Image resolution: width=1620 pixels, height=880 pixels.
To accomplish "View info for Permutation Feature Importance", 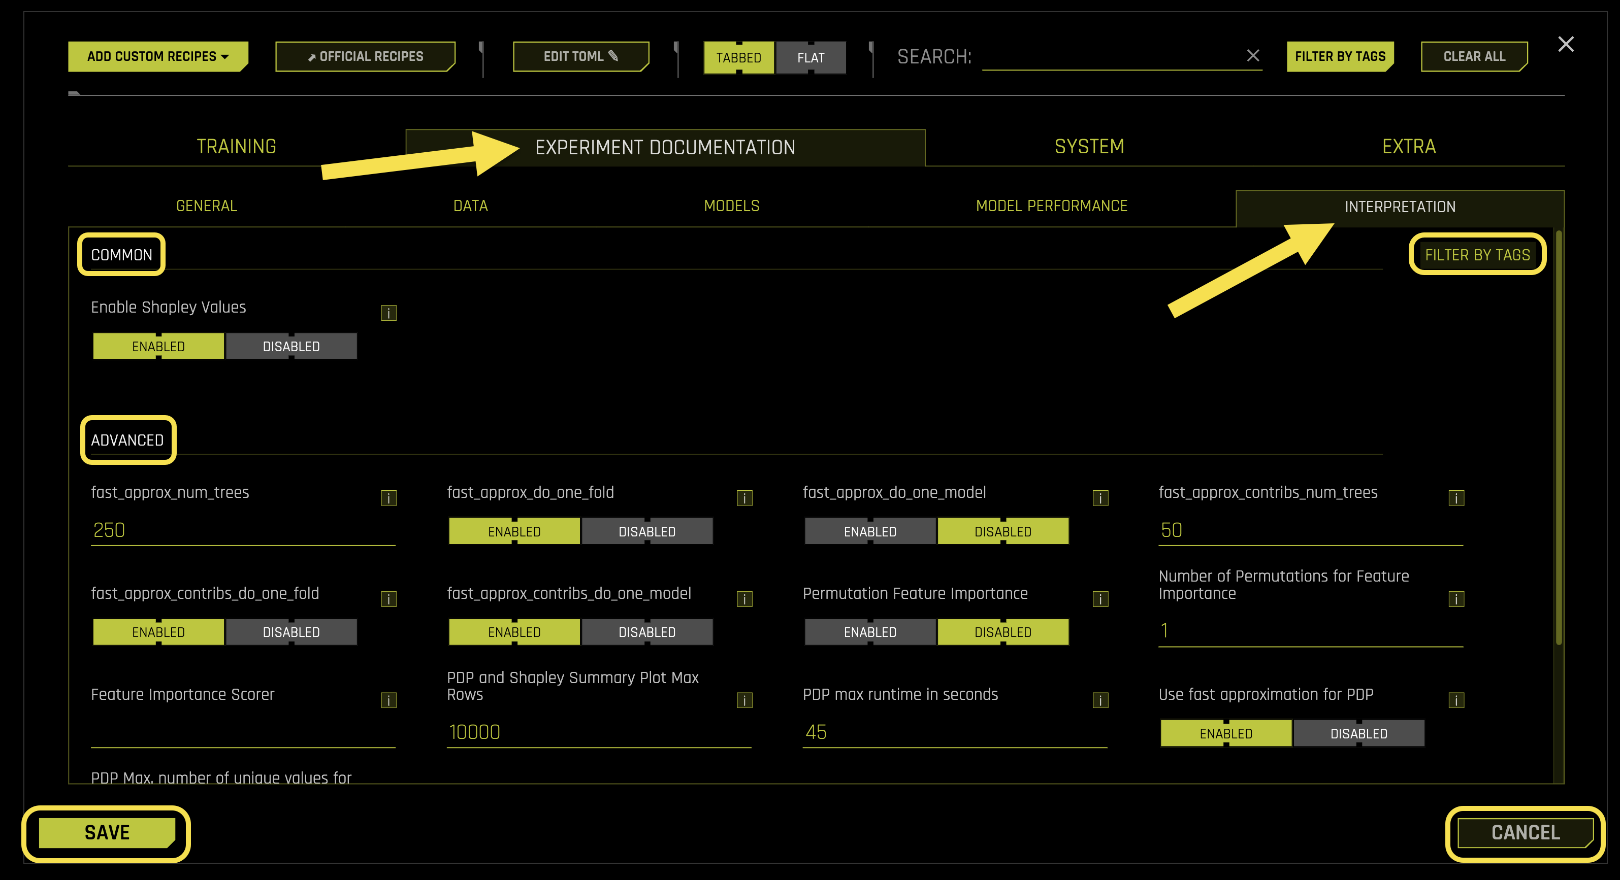I will click(x=1100, y=598).
